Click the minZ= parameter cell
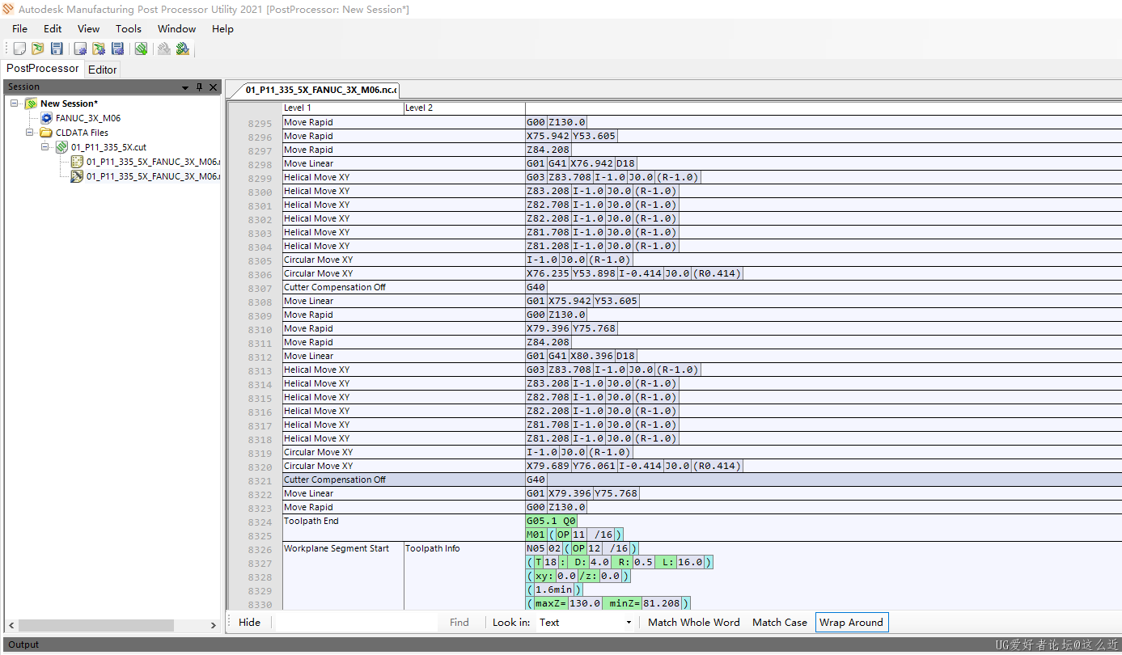The width and height of the screenshot is (1122, 655). (622, 603)
